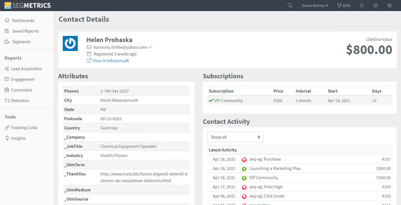Image resolution: width=401 pixels, height=205 pixels.
Task: Click the trophy 83% progress icon
Action: pyautogui.click(x=344, y=5)
